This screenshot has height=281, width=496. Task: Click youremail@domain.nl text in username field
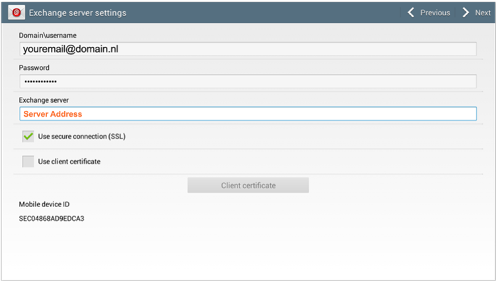pyautogui.click(x=71, y=49)
